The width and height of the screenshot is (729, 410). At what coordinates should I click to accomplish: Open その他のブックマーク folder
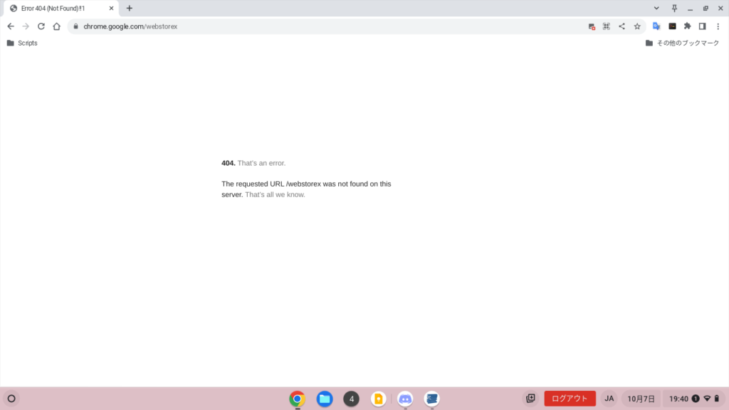pyautogui.click(x=683, y=43)
